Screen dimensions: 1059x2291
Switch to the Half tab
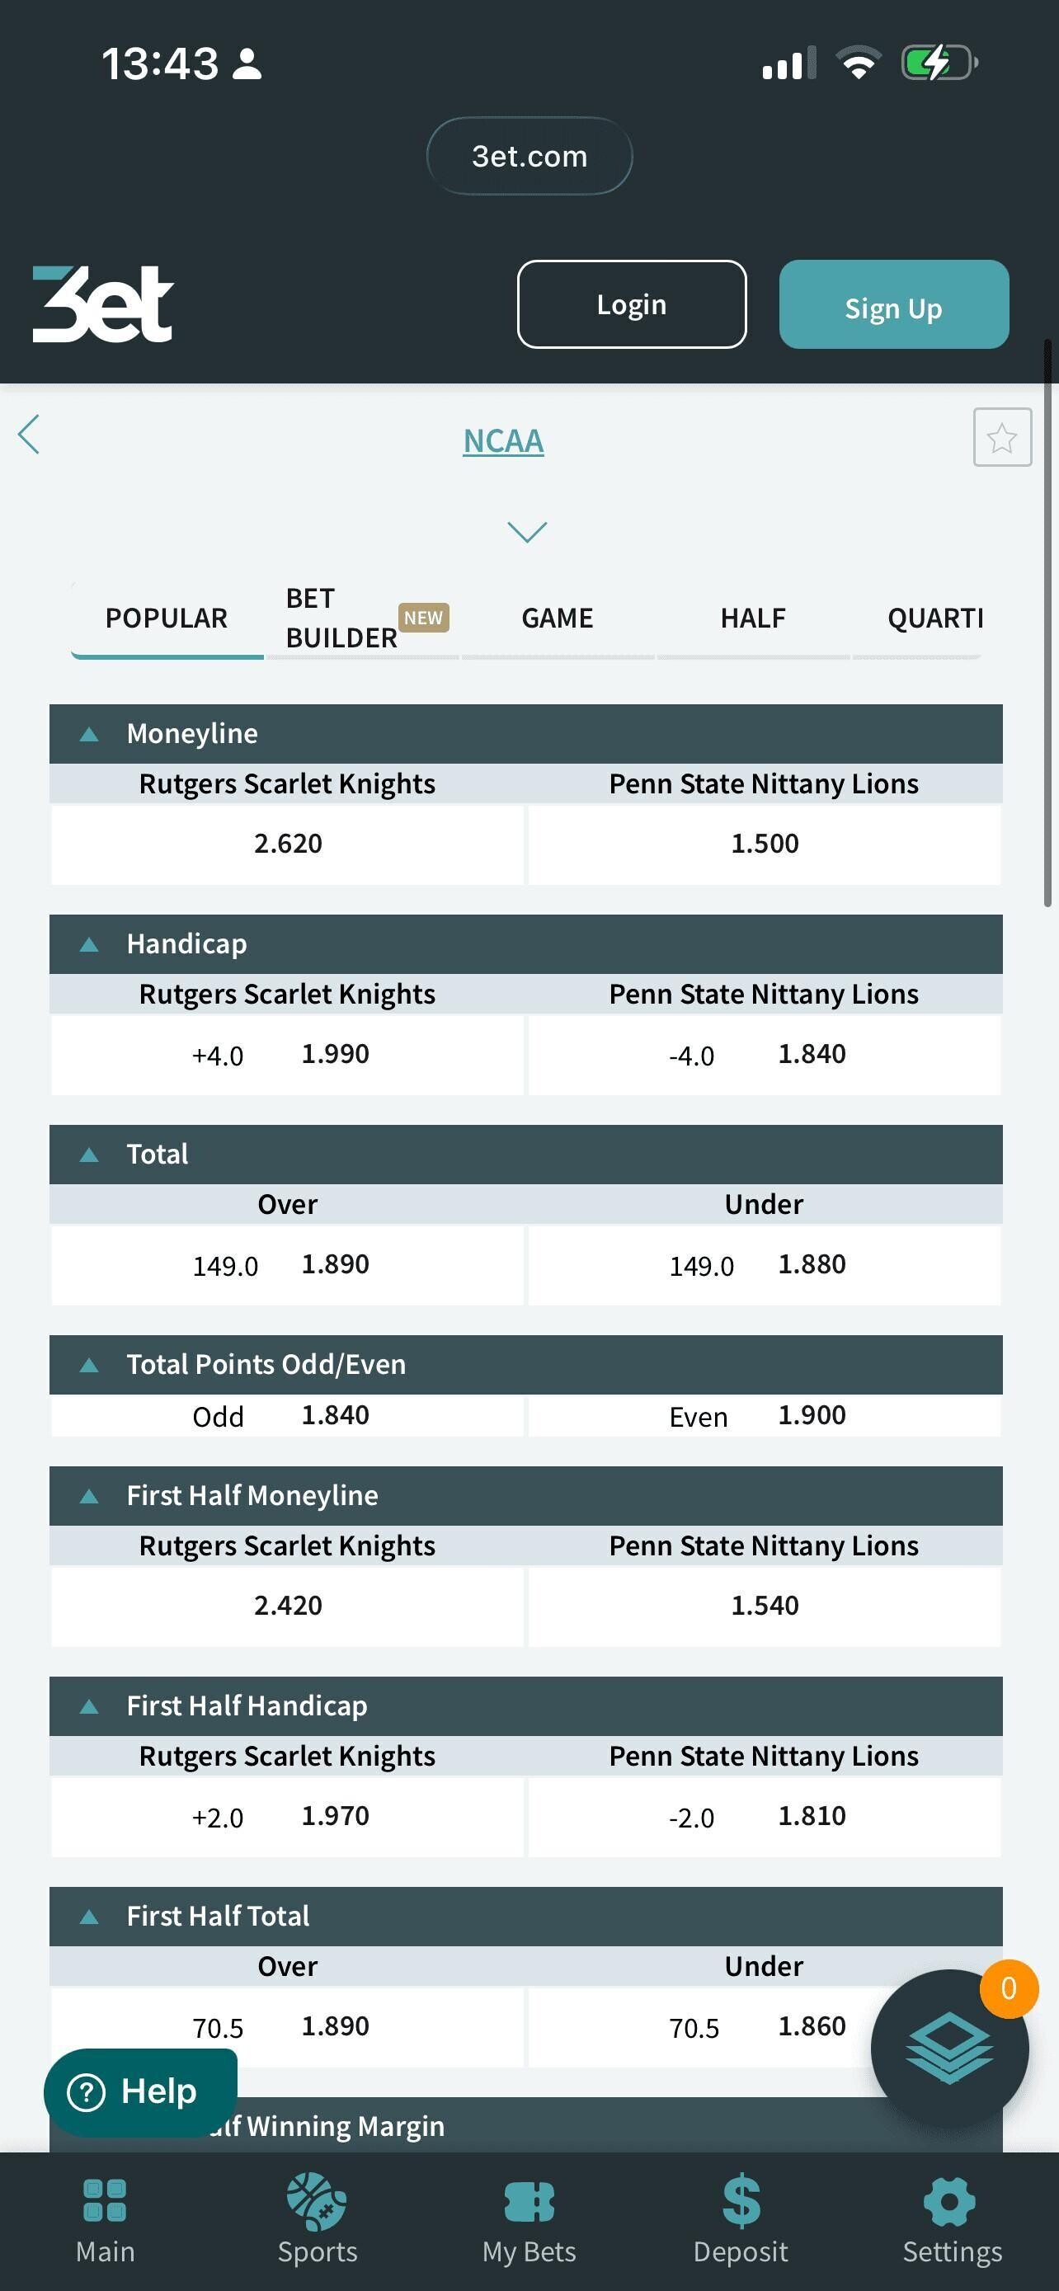752,618
